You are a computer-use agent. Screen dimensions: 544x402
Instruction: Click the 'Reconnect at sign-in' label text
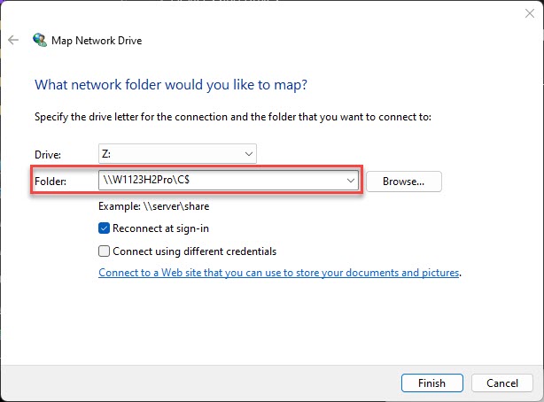pos(160,228)
